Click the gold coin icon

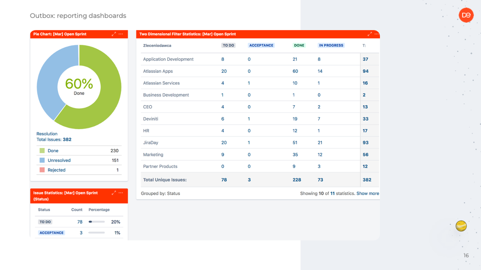[x=461, y=226]
